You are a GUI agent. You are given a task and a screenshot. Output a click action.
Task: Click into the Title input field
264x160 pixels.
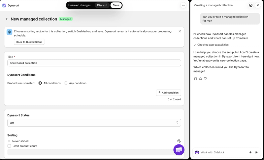click(x=94, y=63)
